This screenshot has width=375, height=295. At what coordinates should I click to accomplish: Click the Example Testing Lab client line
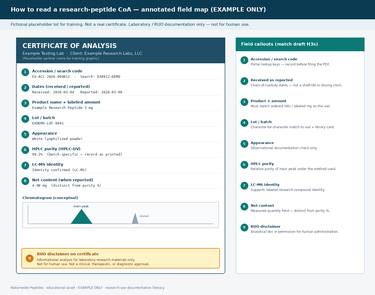pyautogui.click(x=82, y=53)
